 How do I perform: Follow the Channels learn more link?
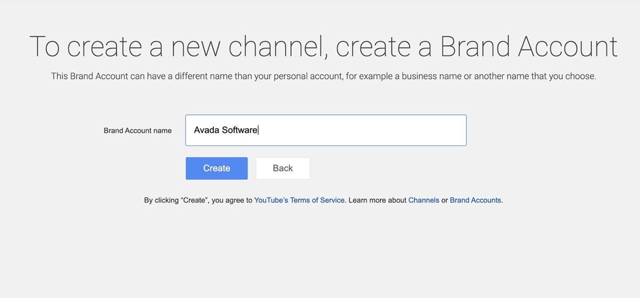point(423,201)
